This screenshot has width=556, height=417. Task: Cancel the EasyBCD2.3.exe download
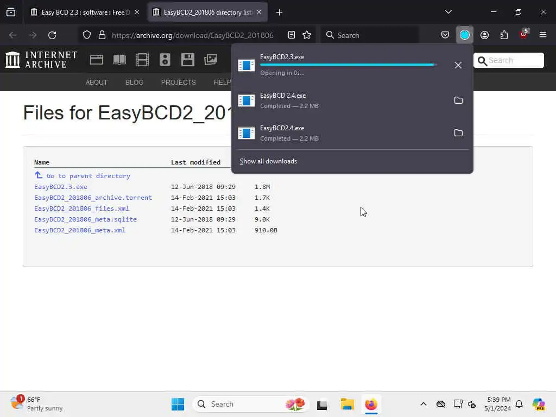pyautogui.click(x=458, y=65)
